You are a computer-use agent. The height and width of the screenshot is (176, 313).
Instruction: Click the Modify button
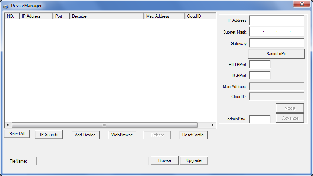click(x=290, y=108)
